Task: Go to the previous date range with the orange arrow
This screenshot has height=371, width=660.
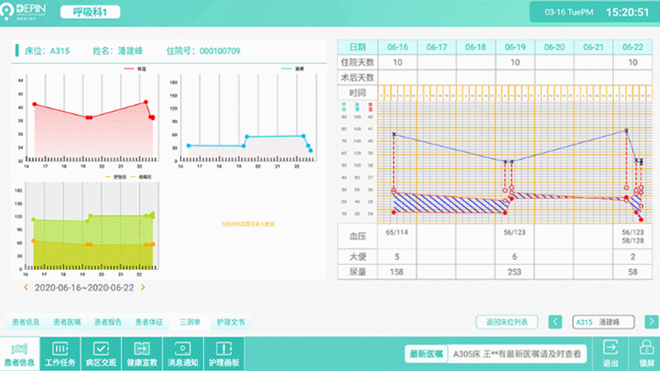Action: pyautogui.click(x=26, y=287)
